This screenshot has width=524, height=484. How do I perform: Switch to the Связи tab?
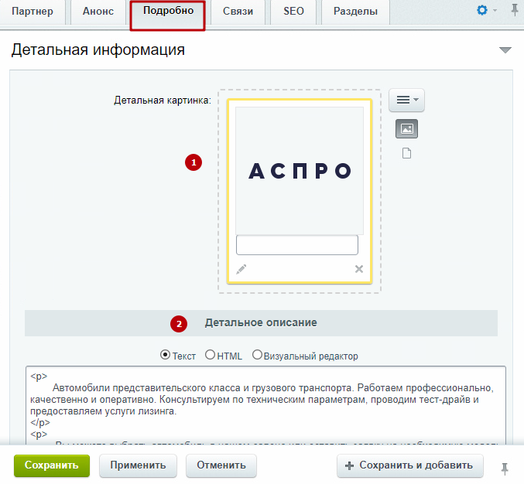(x=238, y=12)
